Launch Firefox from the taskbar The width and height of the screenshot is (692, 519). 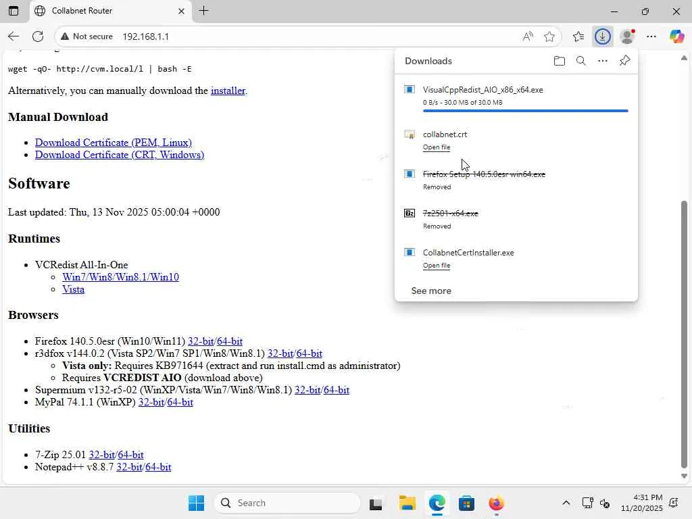[x=496, y=503]
